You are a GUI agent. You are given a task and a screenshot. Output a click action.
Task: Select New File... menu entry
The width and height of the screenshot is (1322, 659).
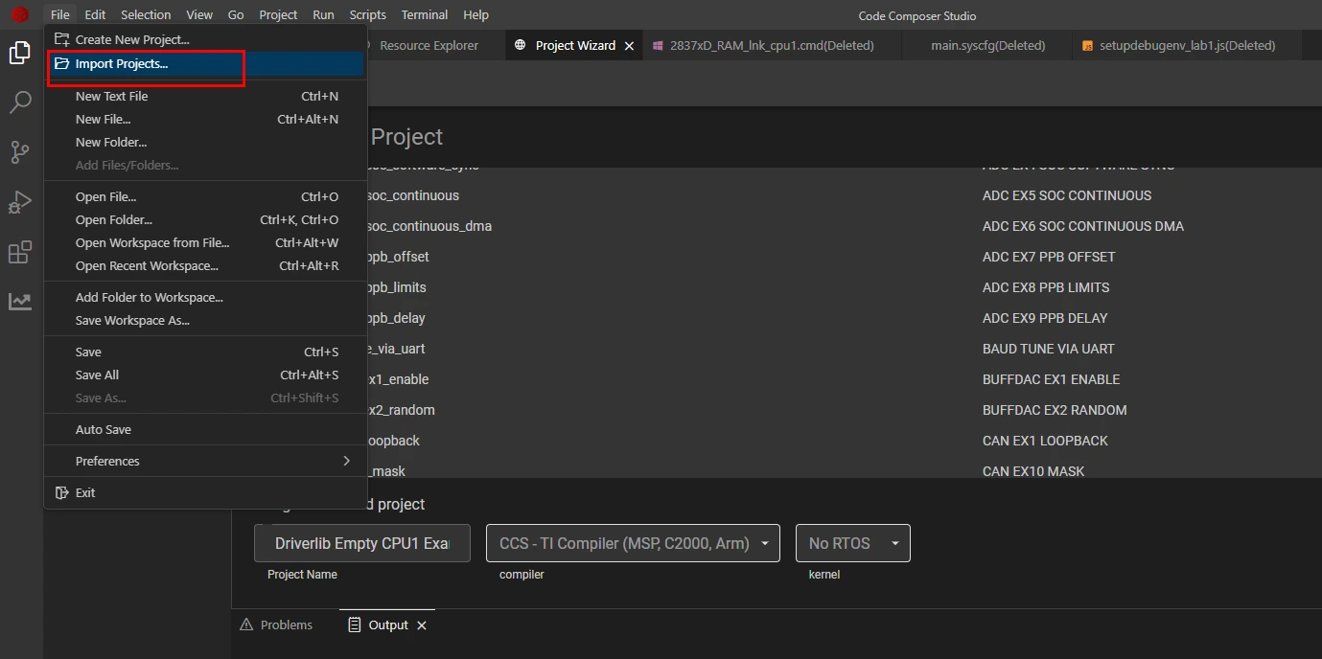205,119
